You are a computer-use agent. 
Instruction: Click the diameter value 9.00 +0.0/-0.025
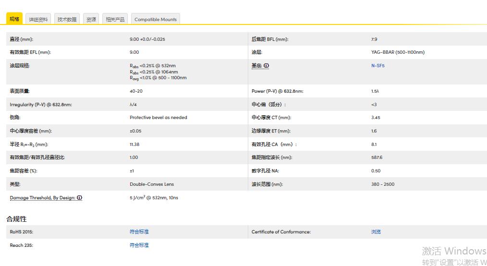coord(147,39)
